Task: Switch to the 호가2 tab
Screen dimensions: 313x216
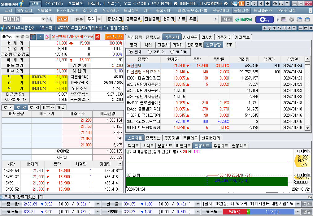Action: pos(21,107)
